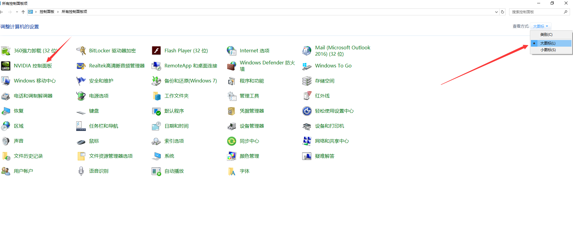Open the Flash Player icon
The width and height of the screenshot is (573, 251).
point(156,51)
